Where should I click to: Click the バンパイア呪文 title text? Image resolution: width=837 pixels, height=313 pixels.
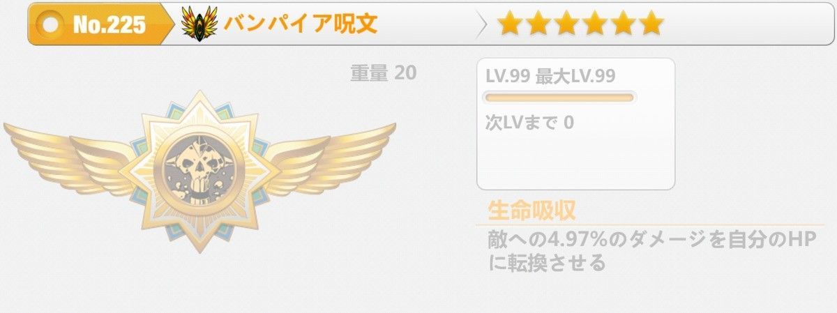point(301,24)
